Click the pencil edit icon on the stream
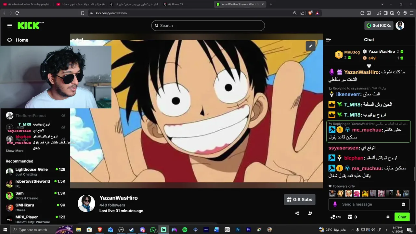Viewport: 416px width, 234px height. point(310,46)
